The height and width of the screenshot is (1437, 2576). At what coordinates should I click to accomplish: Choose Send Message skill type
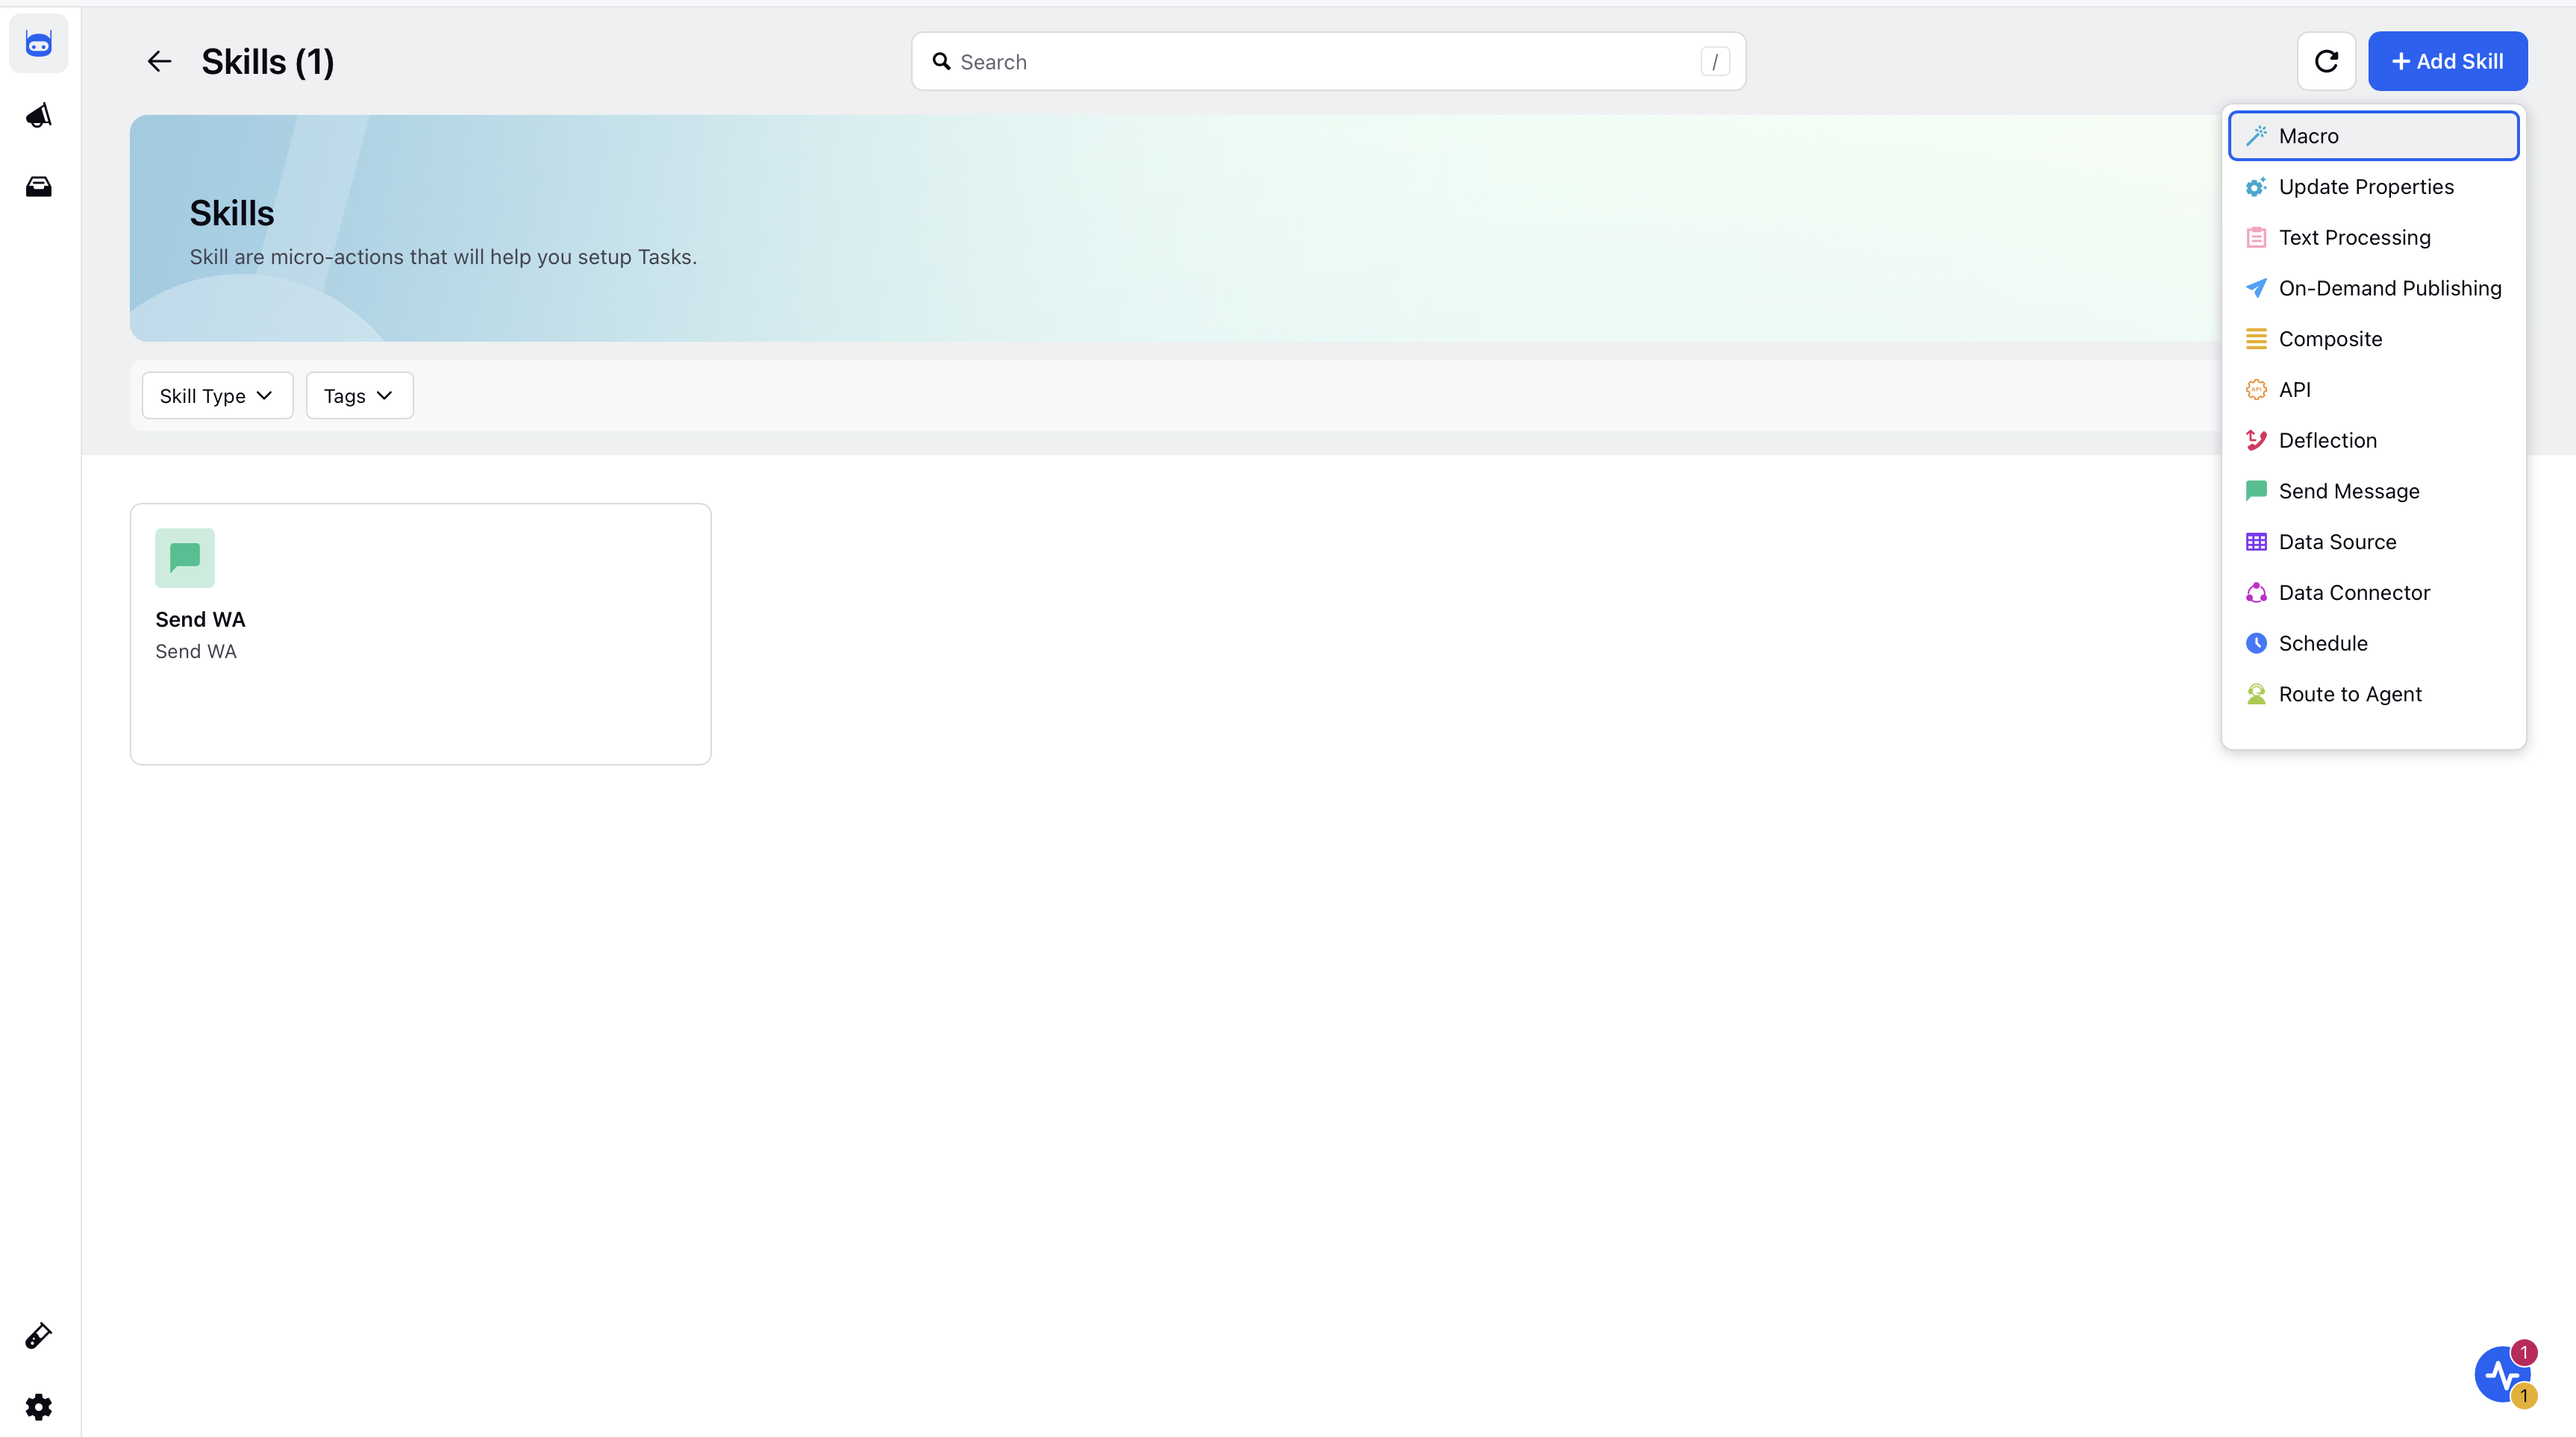2373,491
